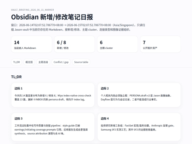The height and width of the screenshot is (144, 192).
Task: Select the 边际 2 card heading
Action: 105,89
